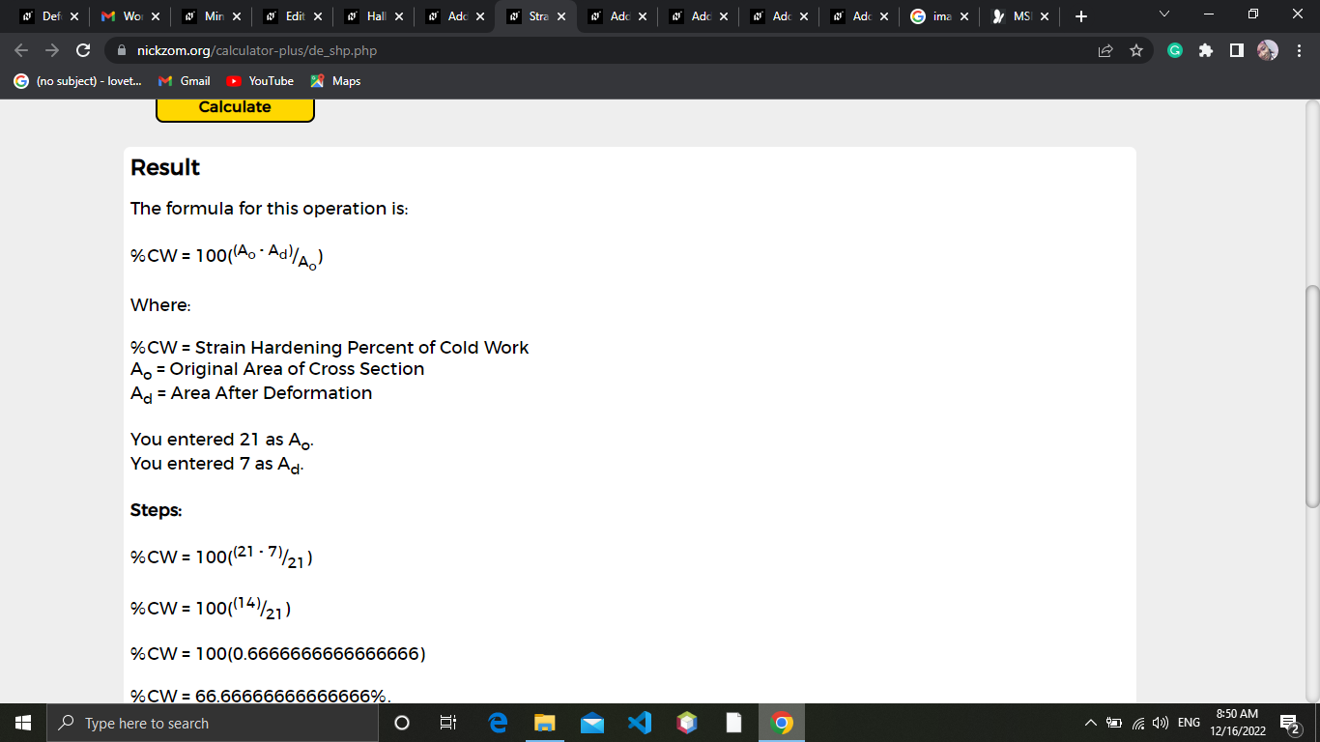
Task: Click the text 'You entered 21 as Ao.'
Action: click(x=222, y=441)
